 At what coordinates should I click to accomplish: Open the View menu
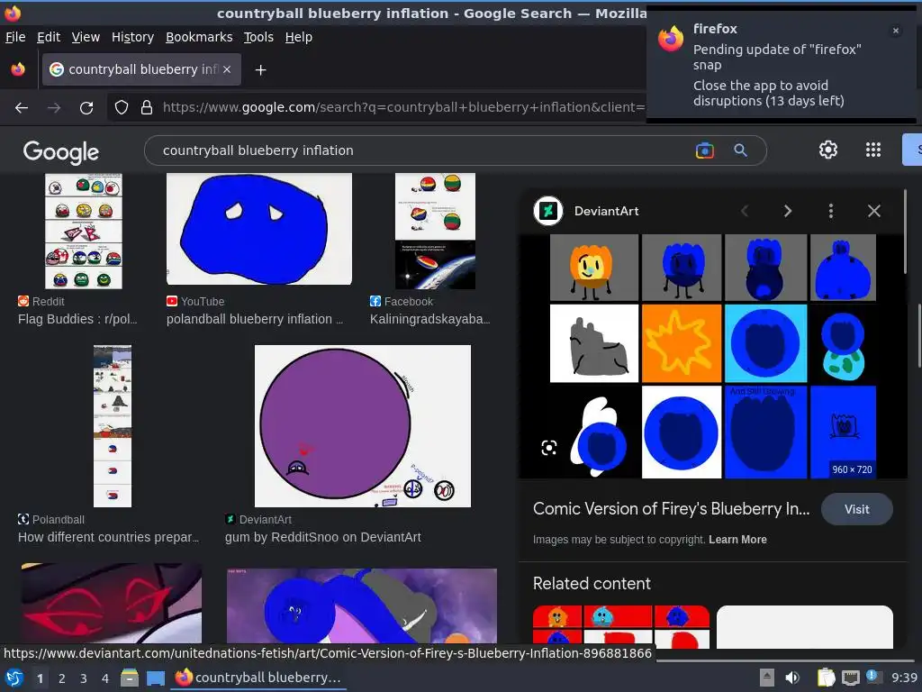[86, 37]
